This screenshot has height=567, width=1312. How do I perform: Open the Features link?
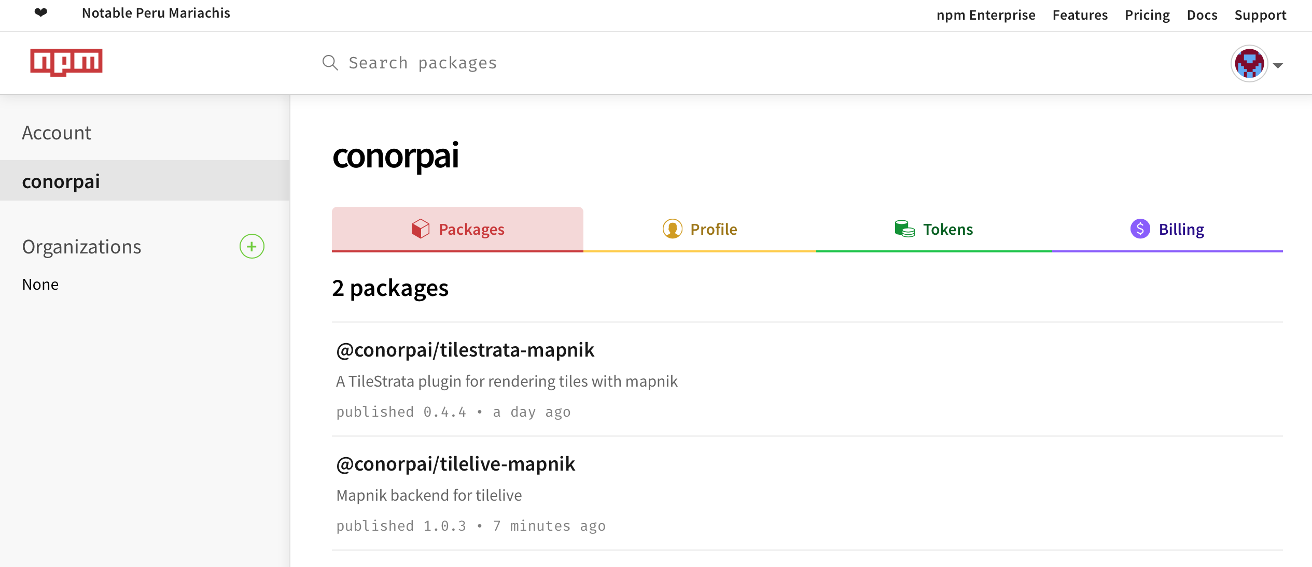pos(1080,15)
